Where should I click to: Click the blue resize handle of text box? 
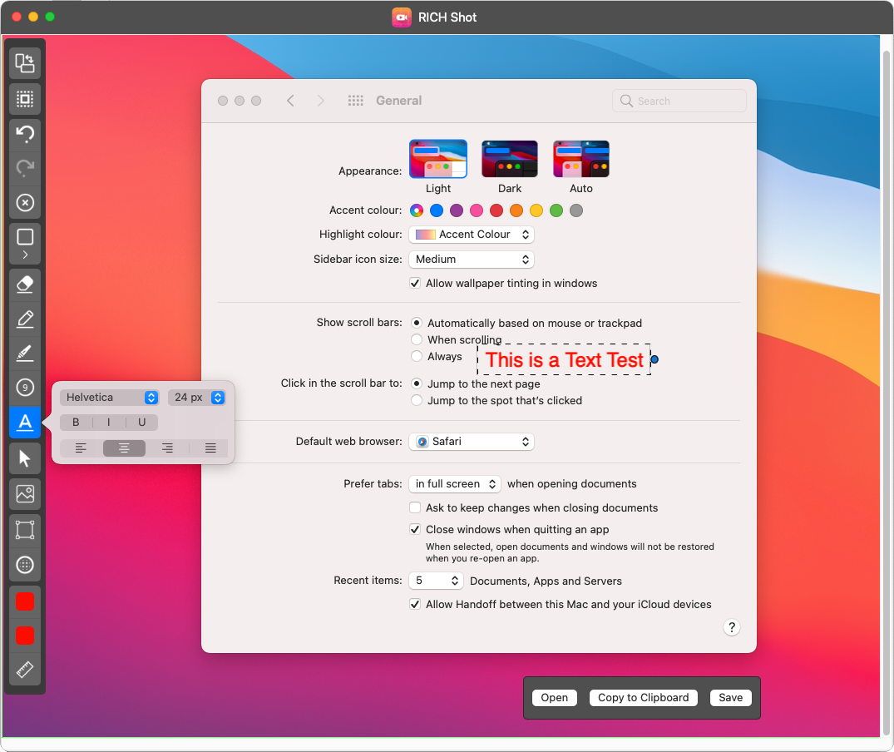pos(654,359)
